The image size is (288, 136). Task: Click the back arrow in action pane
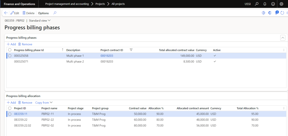click(x=6, y=13)
